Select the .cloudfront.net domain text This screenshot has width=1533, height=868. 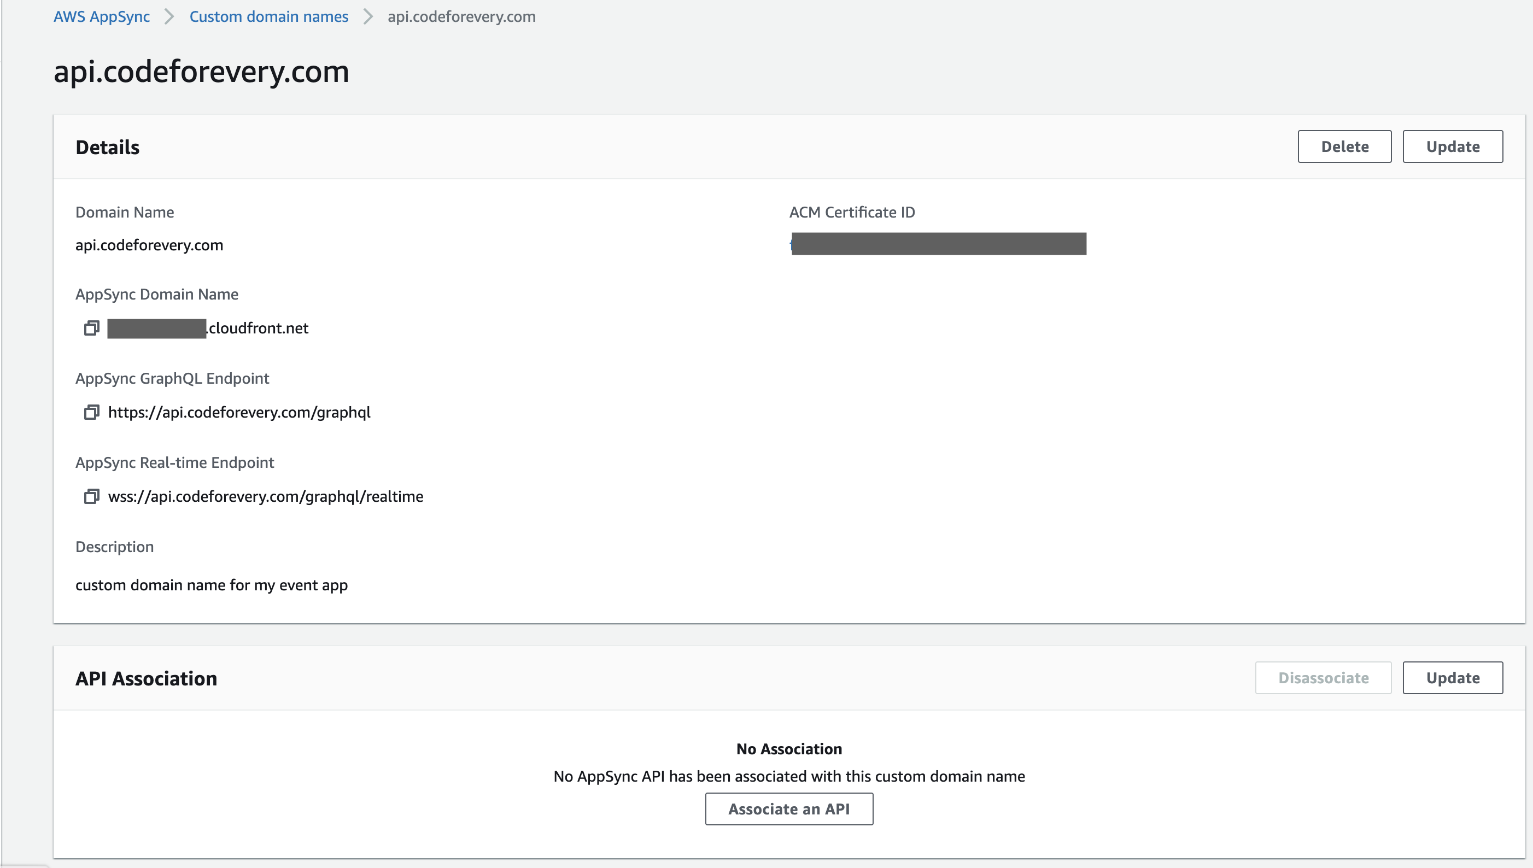(258, 328)
